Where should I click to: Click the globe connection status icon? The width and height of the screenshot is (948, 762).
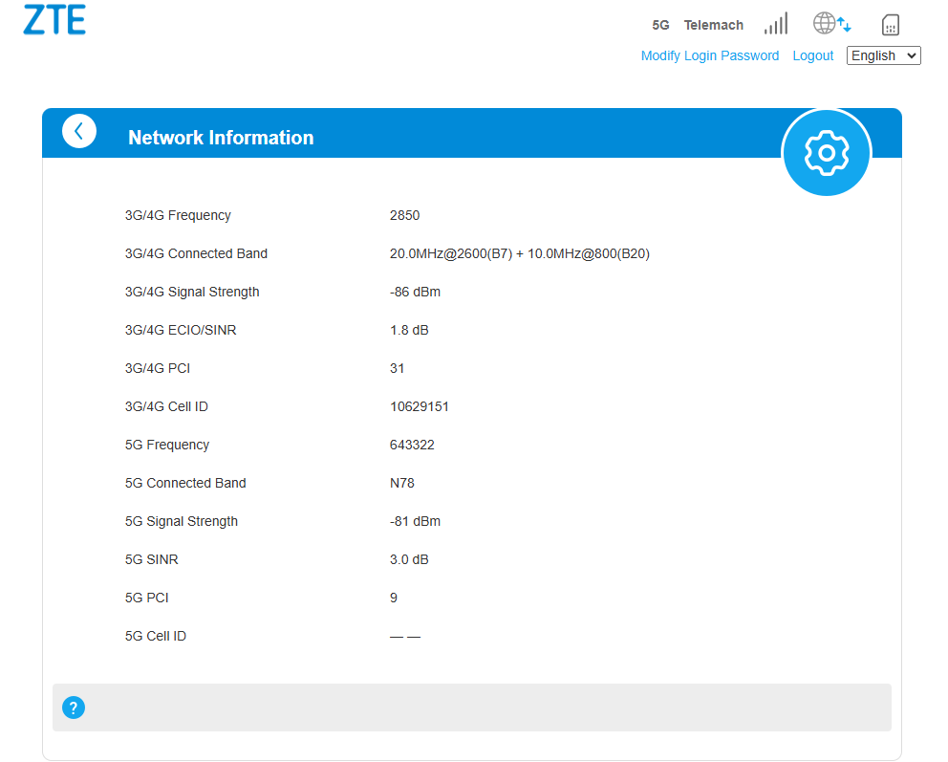[832, 23]
